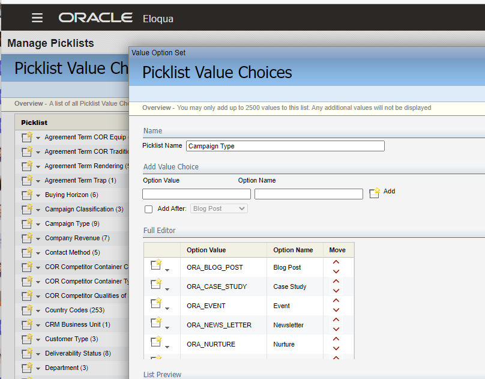Click the edit icon on ORA_NEWS_LETTER row

click(156, 322)
